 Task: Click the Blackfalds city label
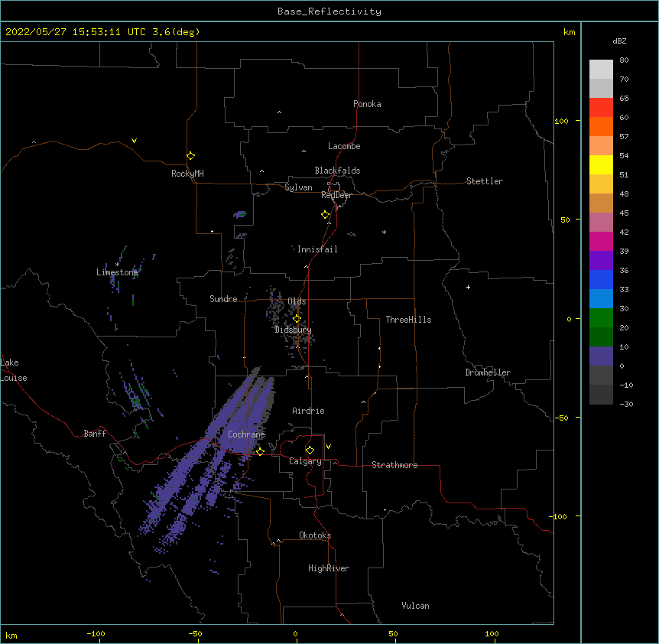click(337, 171)
